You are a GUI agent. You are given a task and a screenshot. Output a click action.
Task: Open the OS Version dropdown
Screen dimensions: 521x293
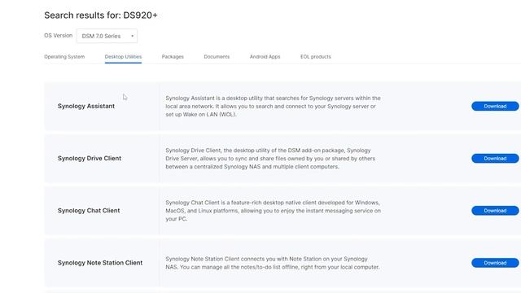coord(107,36)
